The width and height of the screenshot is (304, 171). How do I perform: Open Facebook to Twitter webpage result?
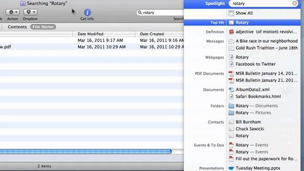256,64
